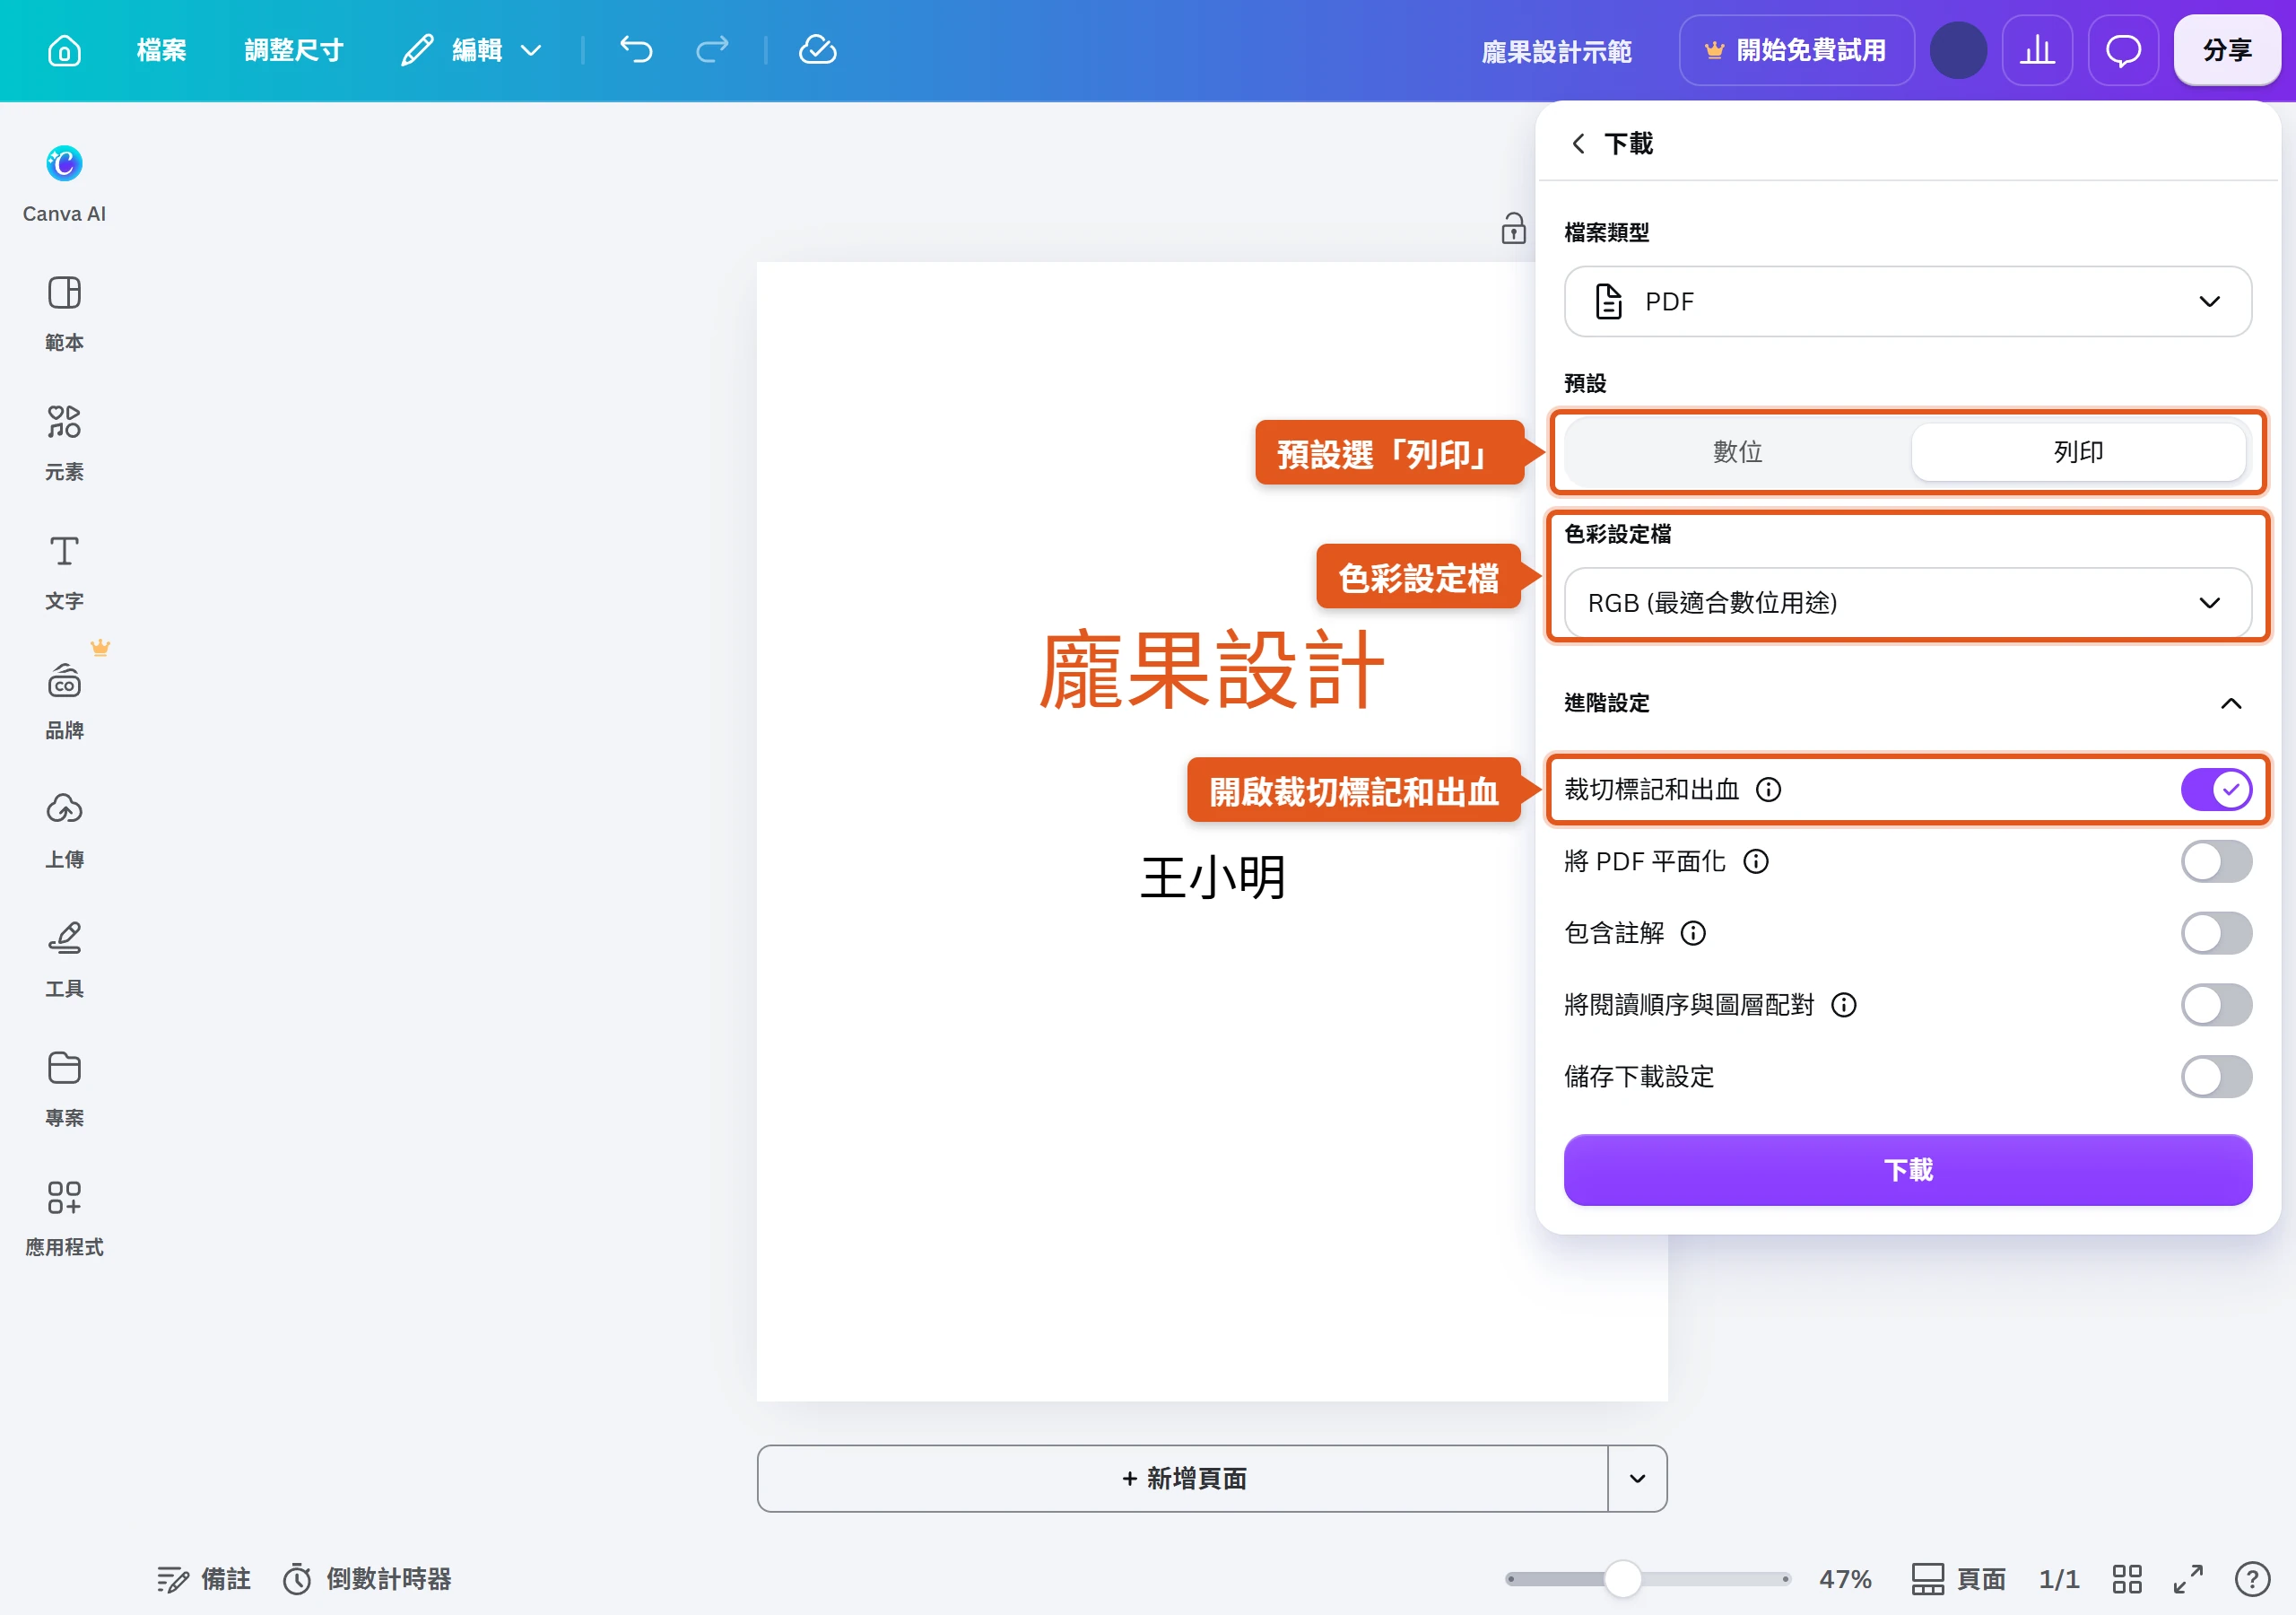Open the 品牌 brand panel
This screenshot has width=2296, height=1615.
click(64, 701)
